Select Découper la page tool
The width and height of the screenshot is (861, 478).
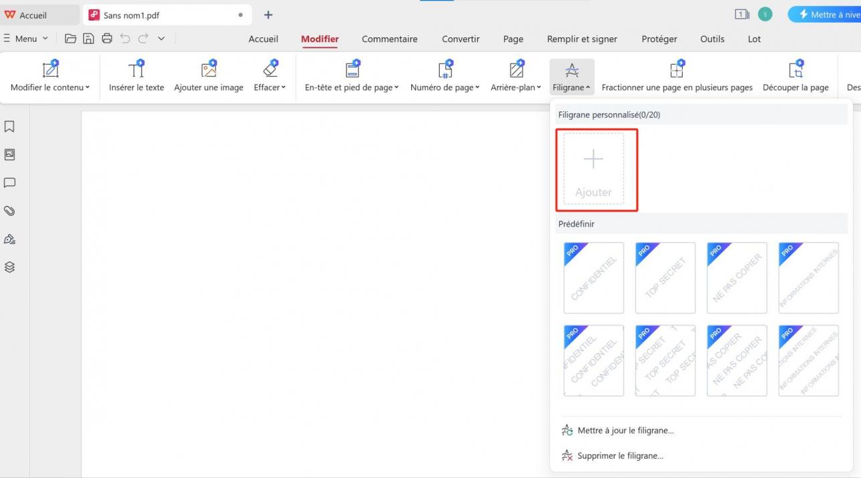point(796,76)
